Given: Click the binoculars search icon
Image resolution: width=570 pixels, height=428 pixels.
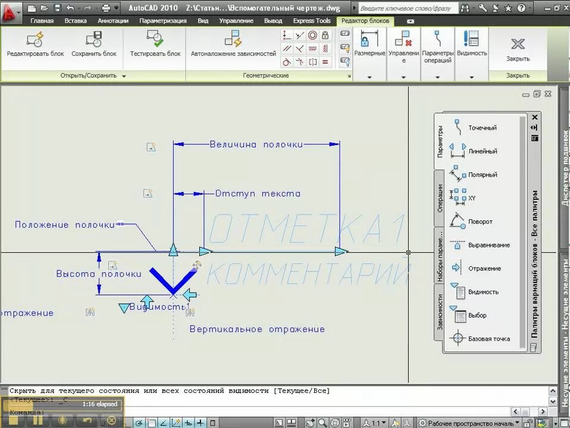Looking at the screenshot, I should tap(465, 8).
